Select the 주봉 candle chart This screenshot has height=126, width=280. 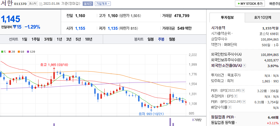[x=161, y=39]
